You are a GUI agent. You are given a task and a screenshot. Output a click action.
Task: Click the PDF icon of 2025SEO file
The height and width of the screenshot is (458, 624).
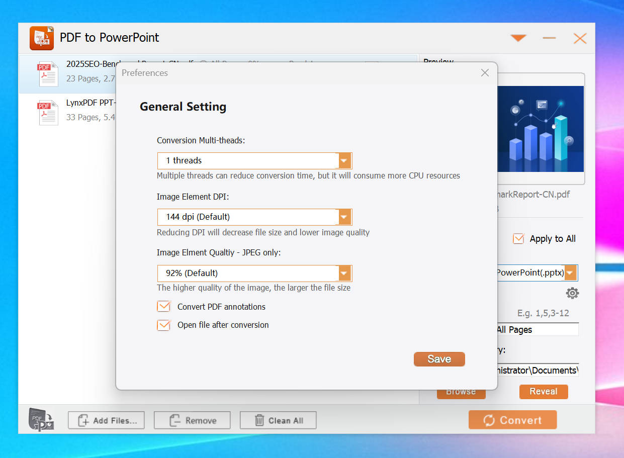point(48,74)
